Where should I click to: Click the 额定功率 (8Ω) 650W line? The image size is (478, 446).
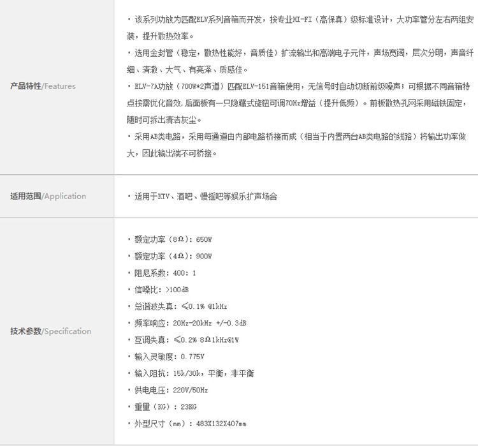(x=170, y=240)
